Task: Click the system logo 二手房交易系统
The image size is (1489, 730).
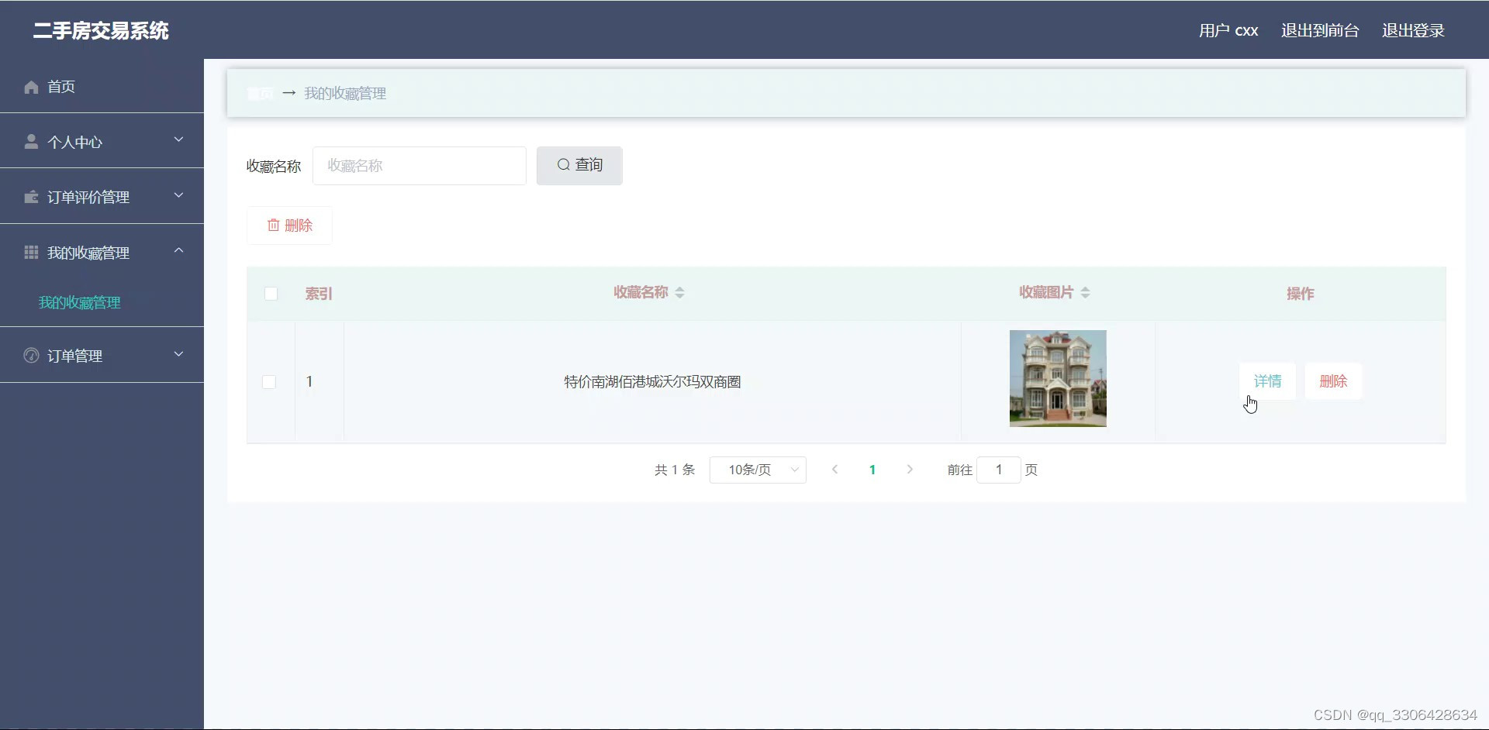Action: [x=99, y=31]
